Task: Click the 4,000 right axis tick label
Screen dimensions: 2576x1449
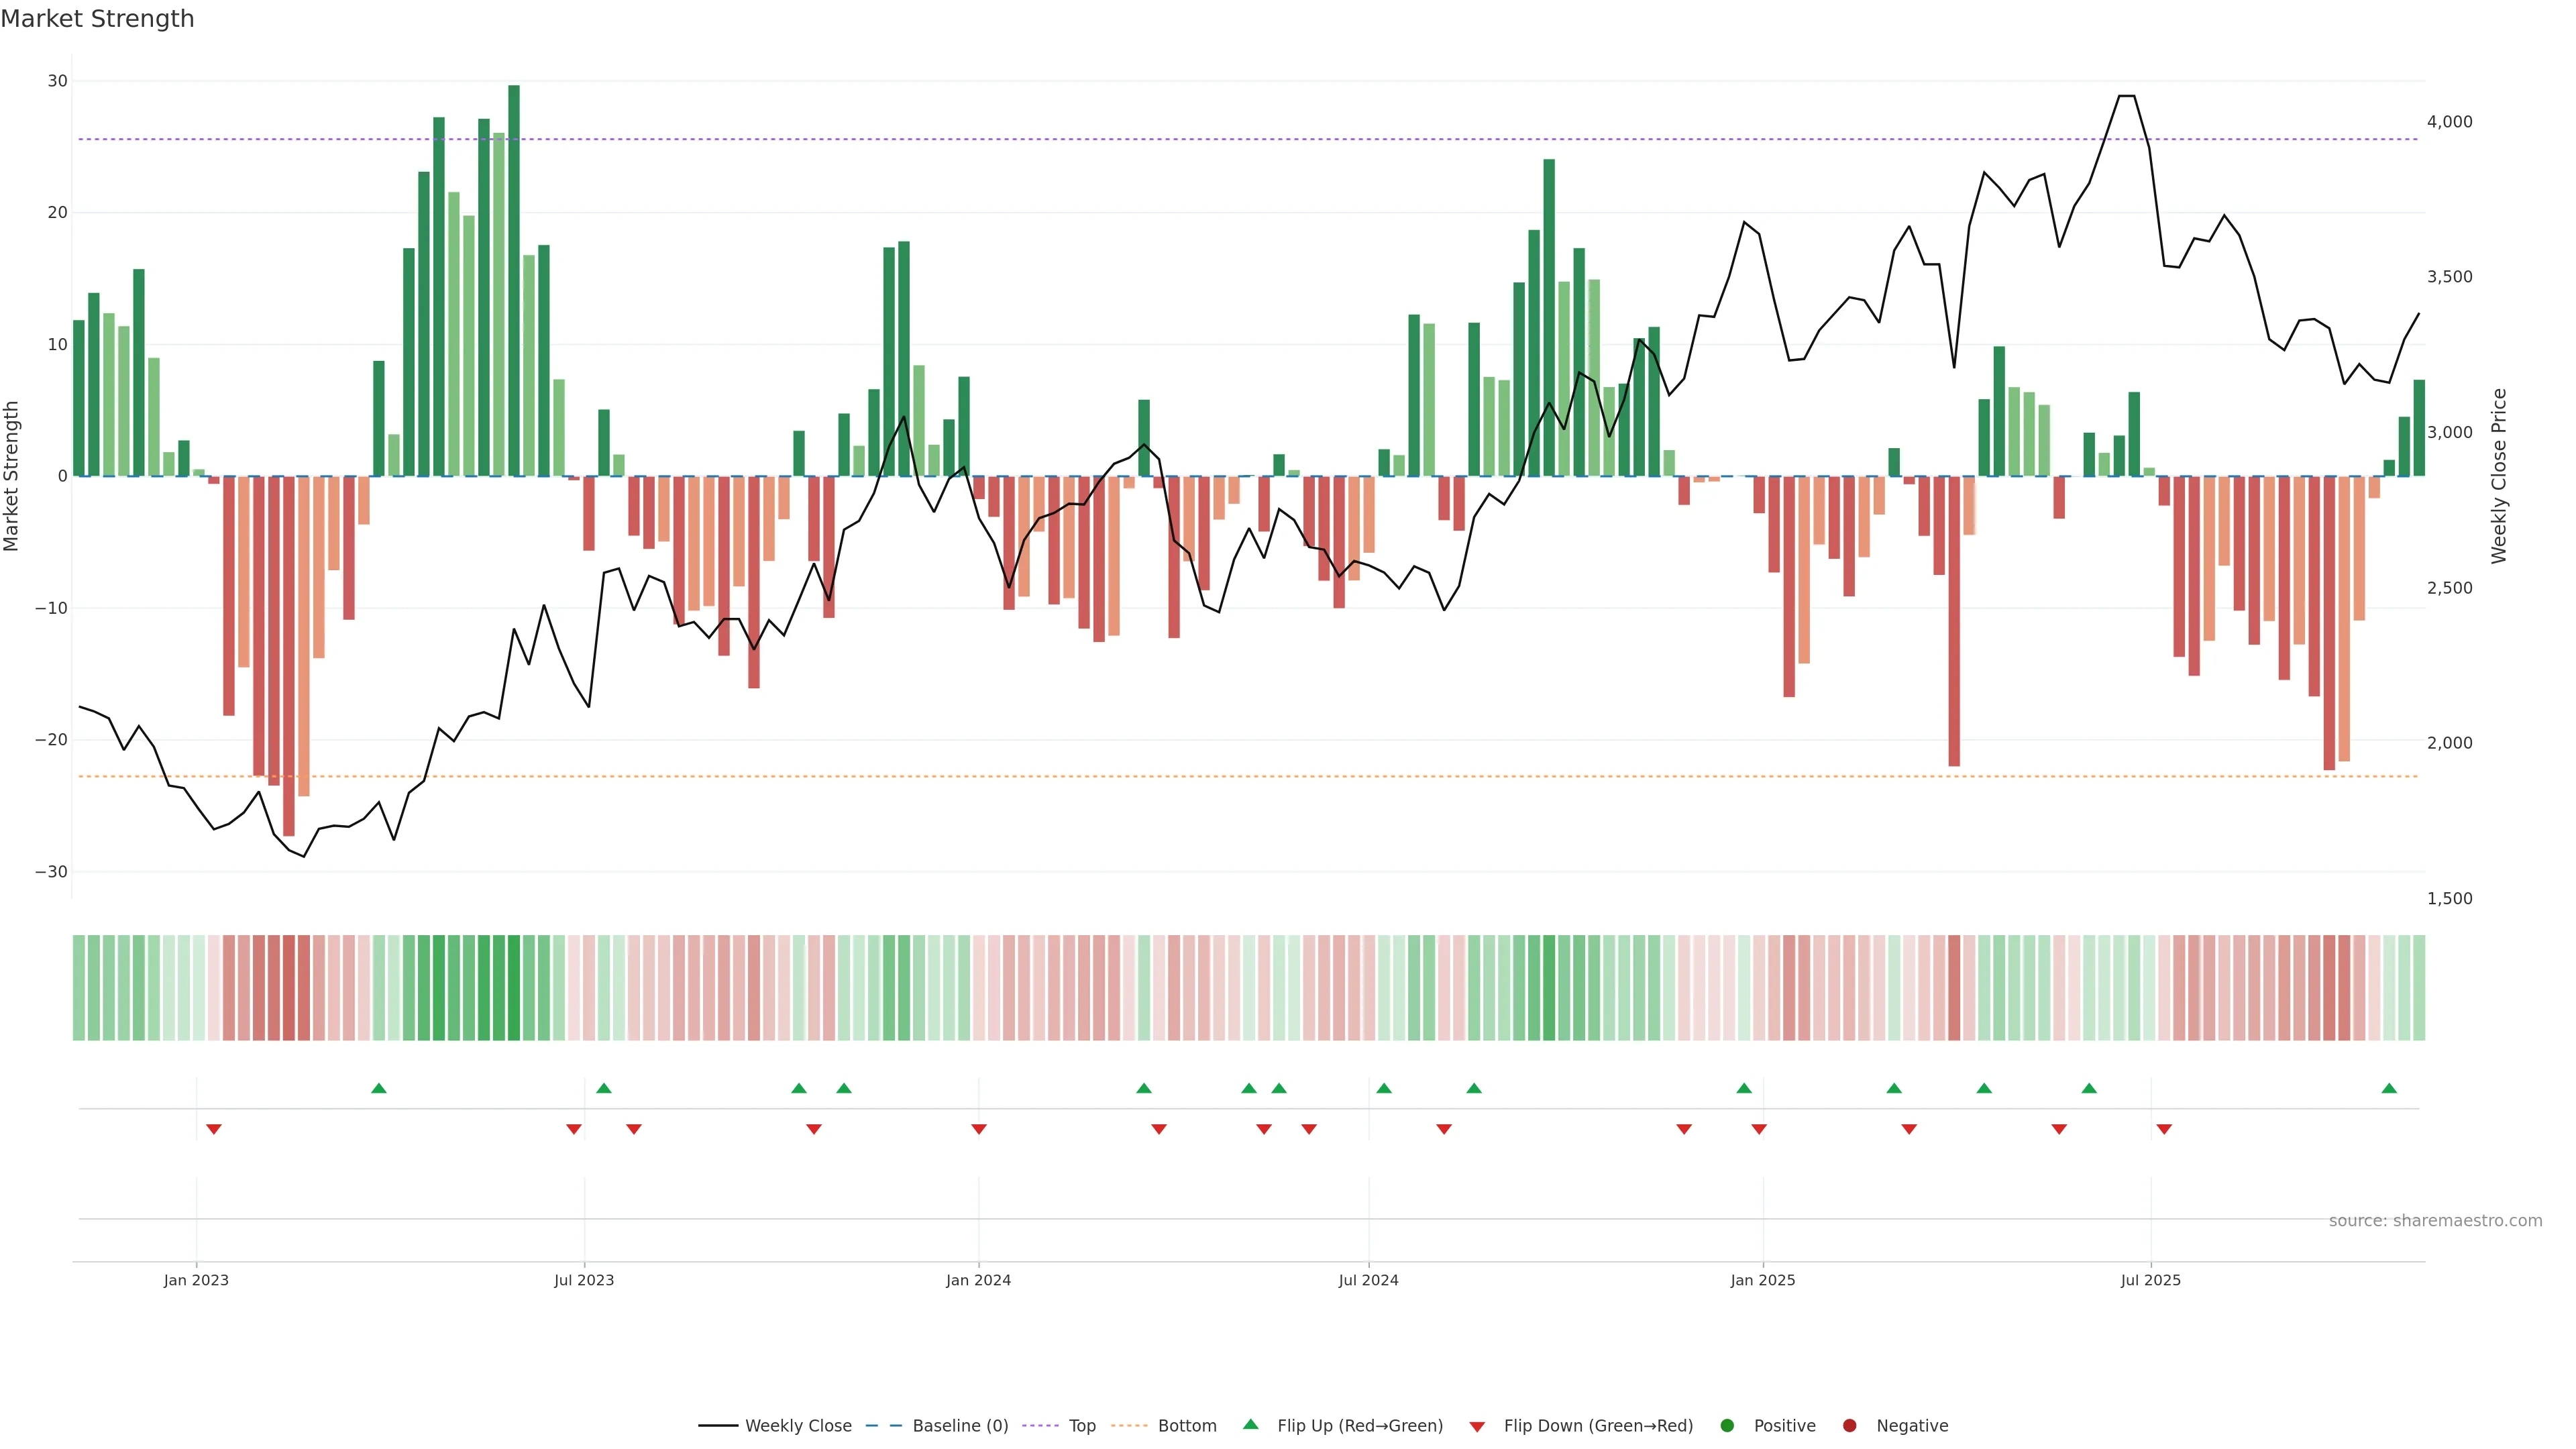Action: pos(2449,122)
